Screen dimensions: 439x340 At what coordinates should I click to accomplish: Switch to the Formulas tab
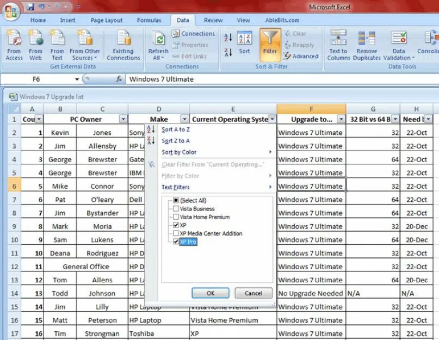point(149,20)
